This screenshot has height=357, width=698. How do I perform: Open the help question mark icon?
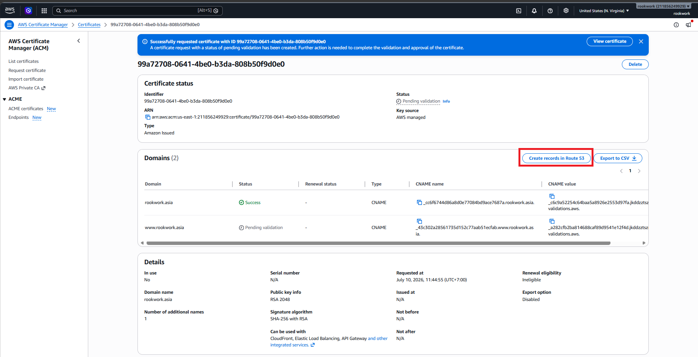pyautogui.click(x=550, y=11)
